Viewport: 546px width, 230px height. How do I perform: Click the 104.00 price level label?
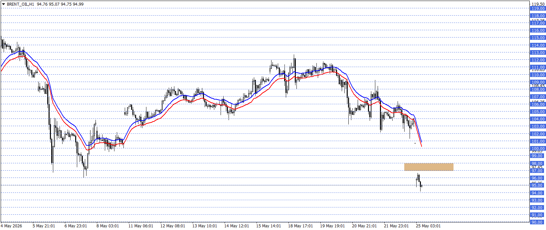(x=538, y=119)
